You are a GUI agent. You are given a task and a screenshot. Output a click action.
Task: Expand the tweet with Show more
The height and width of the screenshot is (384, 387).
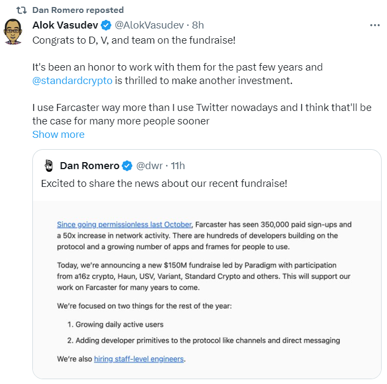point(58,135)
